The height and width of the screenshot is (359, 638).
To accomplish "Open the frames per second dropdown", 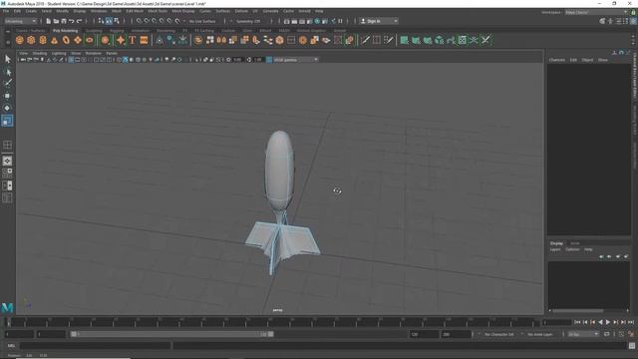I will click(x=583, y=334).
